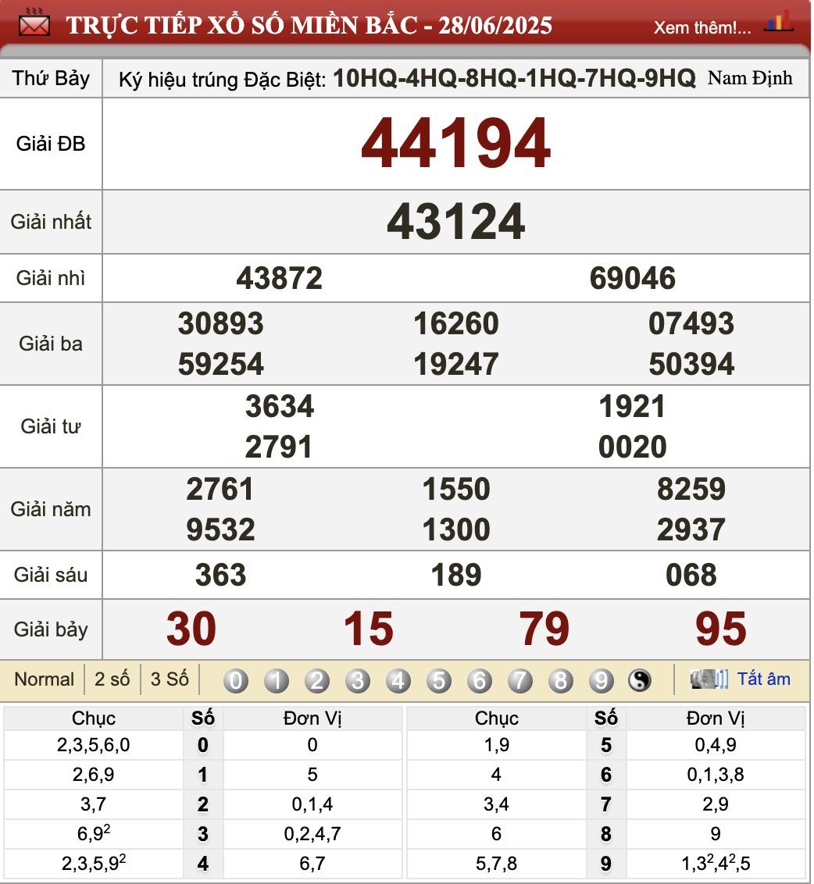This screenshot has height=884, width=814.
Task: Select the digit 4 ball icon
Action: 398,680
